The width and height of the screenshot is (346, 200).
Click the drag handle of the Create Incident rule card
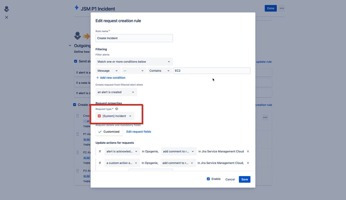tap(77, 116)
